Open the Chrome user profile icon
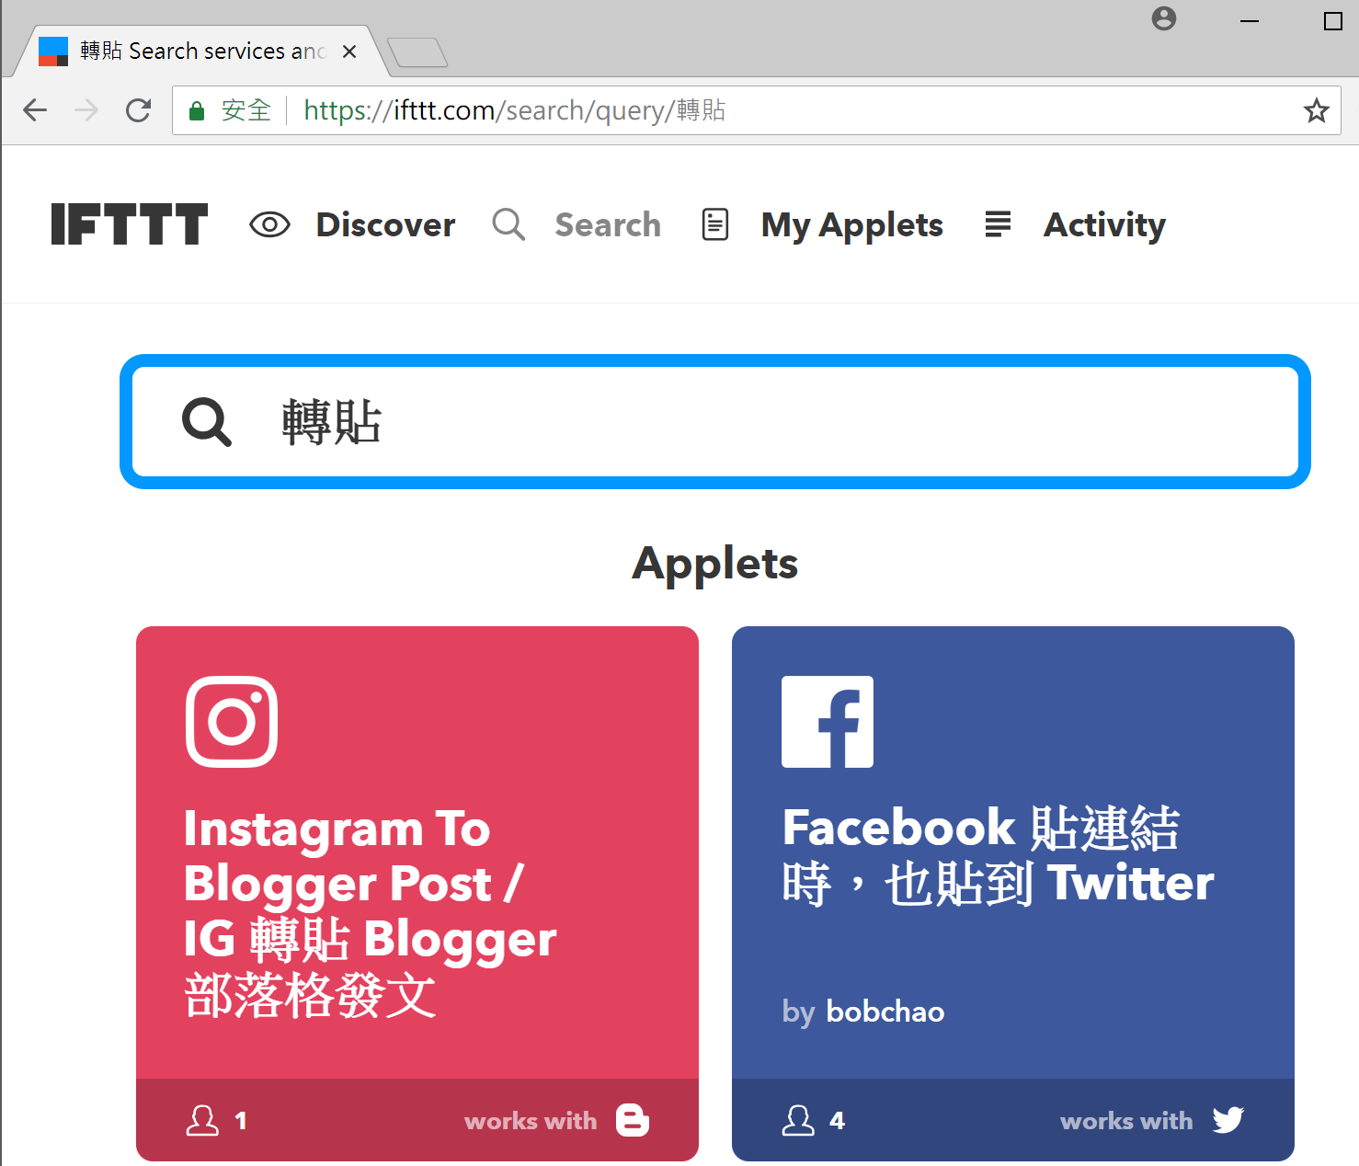This screenshot has height=1166, width=1359. (x=1164, y=18)
